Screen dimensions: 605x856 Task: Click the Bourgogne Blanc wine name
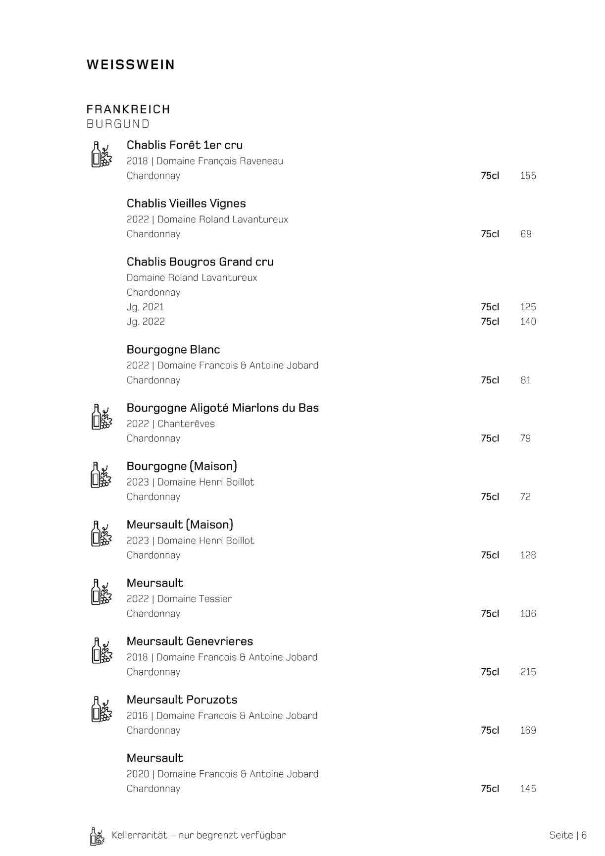173,350
